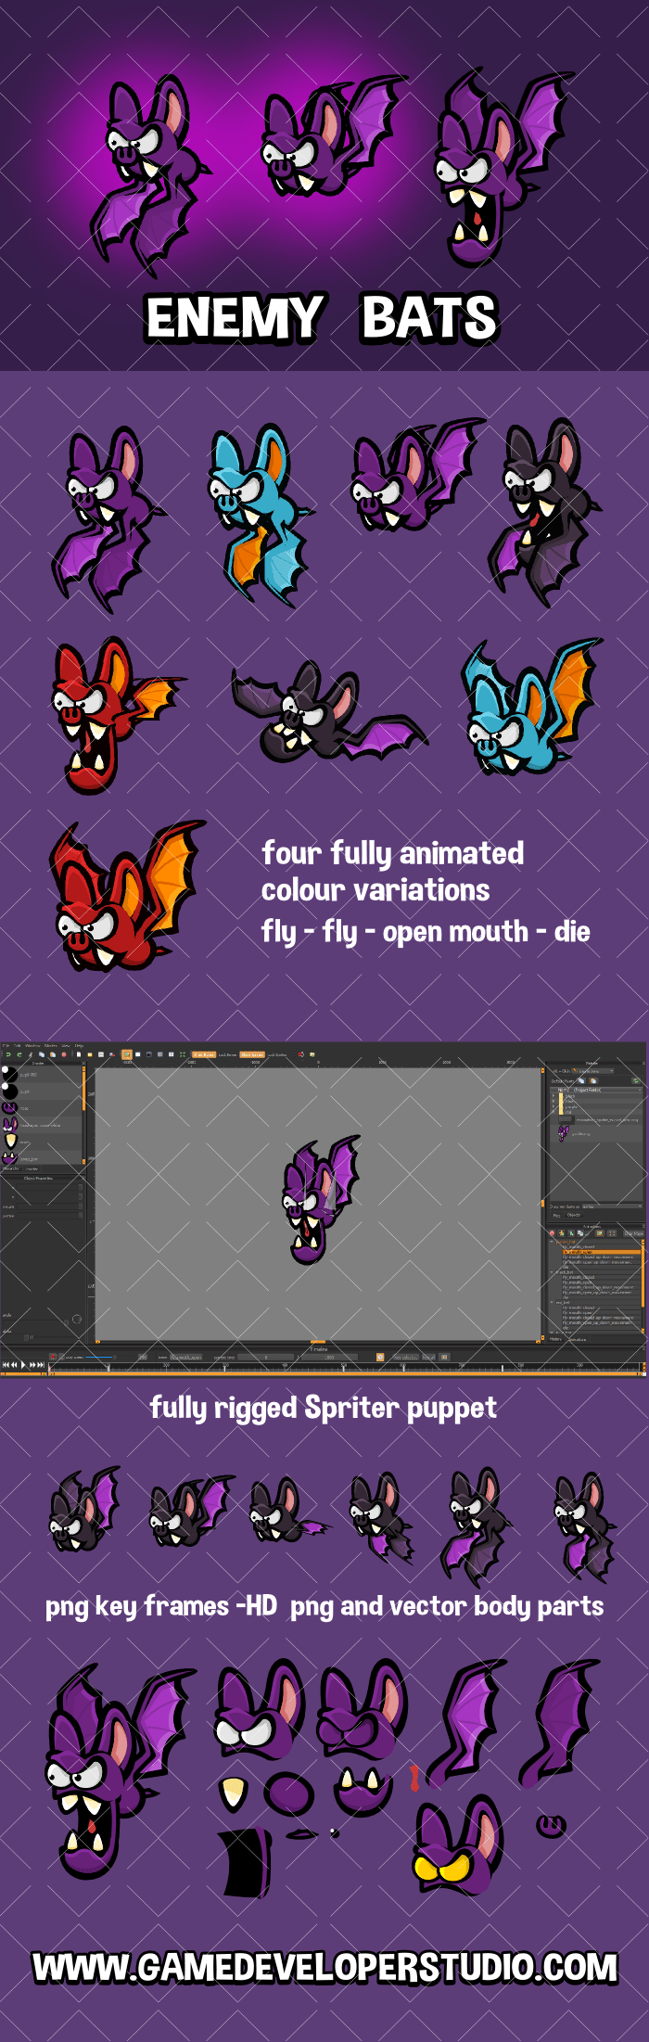Select the 'nose' row in object list
Screen dimensions: 649x2042
[42, 1108]
